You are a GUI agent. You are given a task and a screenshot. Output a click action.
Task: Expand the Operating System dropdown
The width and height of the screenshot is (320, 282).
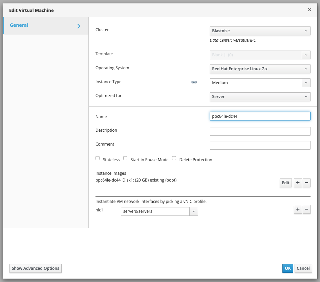tap(260, 69)
